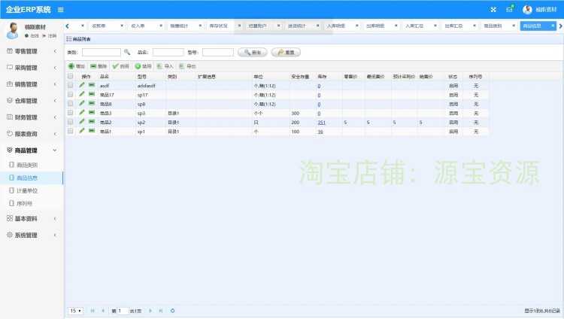The height and width of the screenshot is (319, 564).
Task: Check the checkbox for the sp2 row
Action: (x=70, y=122)
